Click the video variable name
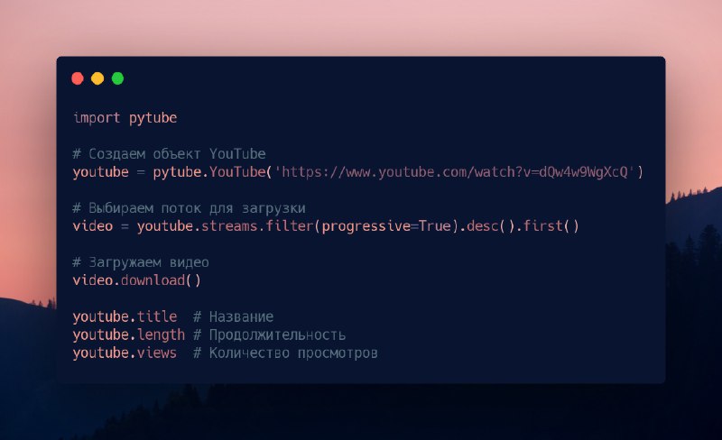 93,226
